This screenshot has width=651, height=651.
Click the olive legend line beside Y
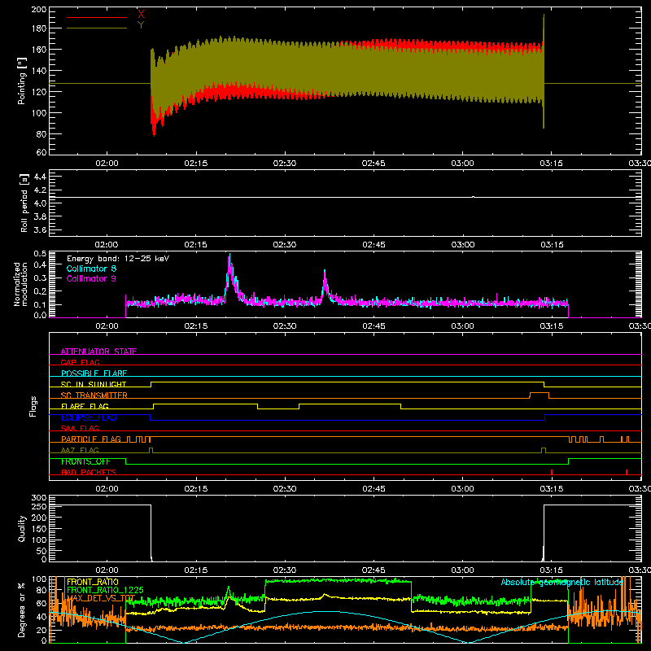(x=97, y=28)
